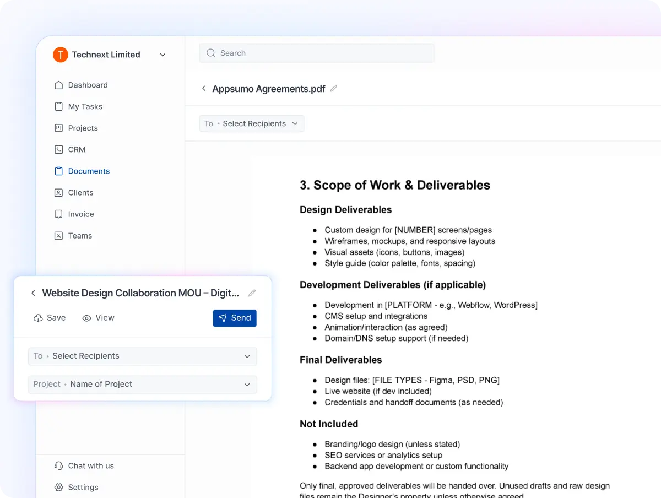Expand the Technext Limited workspace switcher
Viewport: 661px width, 498px height.
(x=162, y=55)
